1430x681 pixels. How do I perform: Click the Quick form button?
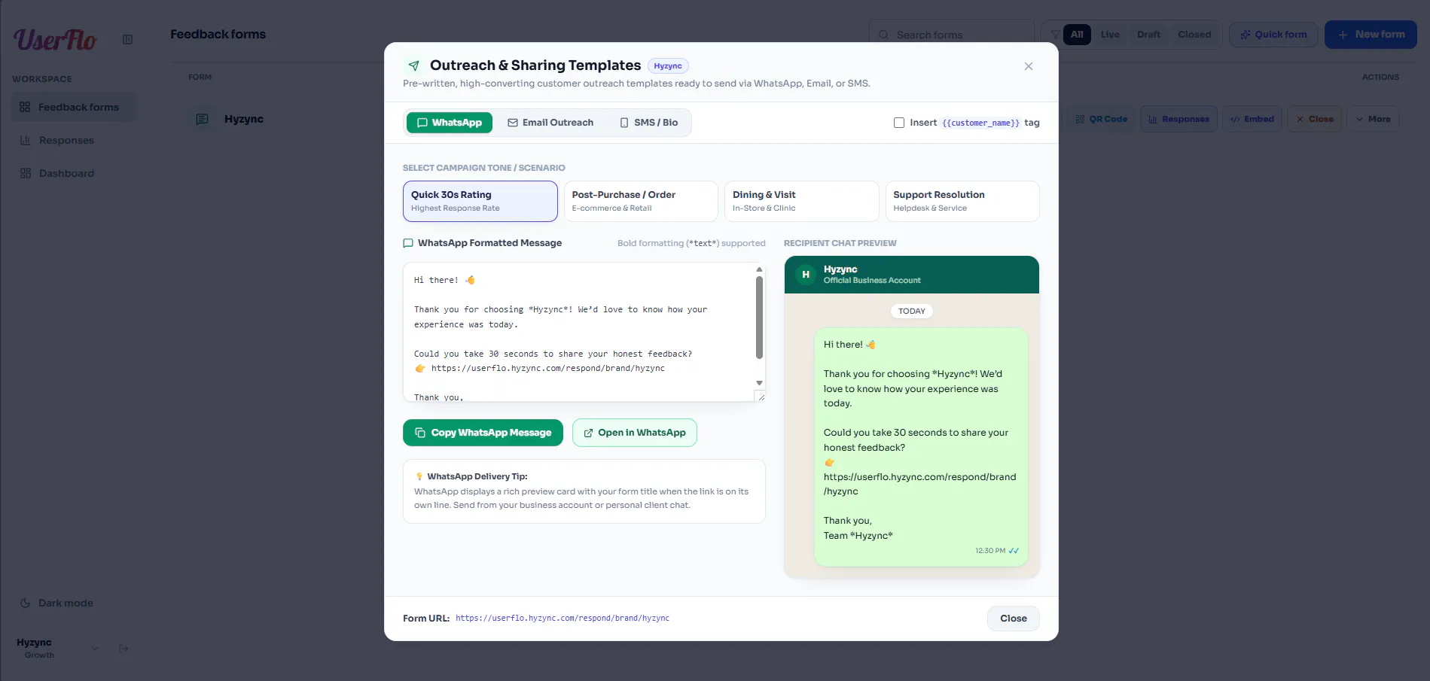click(x=1273, y=35)
